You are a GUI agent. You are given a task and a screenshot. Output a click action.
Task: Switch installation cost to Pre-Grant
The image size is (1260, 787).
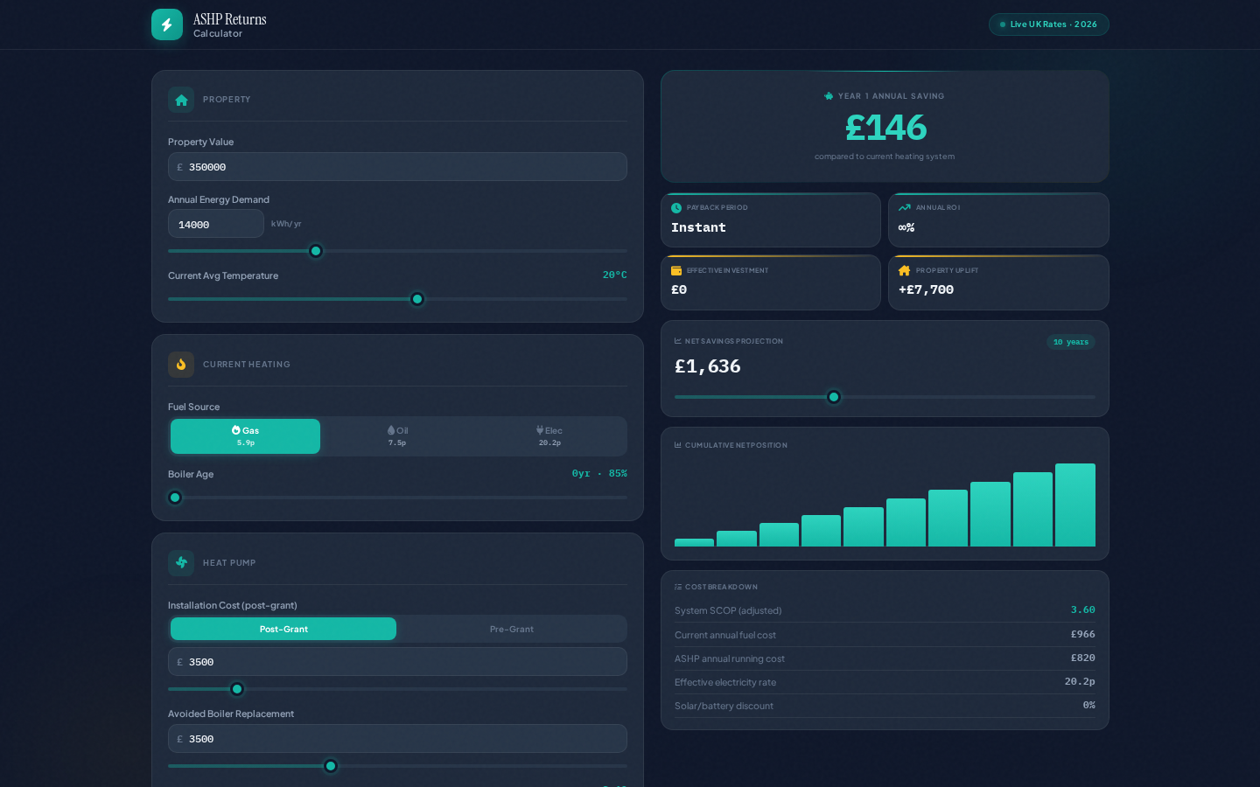[512, 629]
